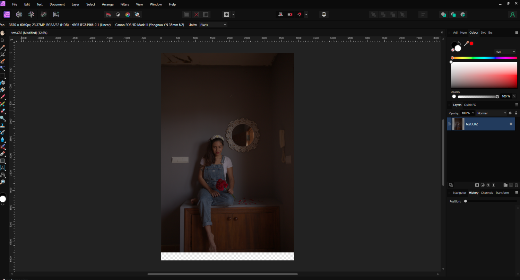Create a new group in the Layers panel
This screenshot has width=520, height=280.
505,185
